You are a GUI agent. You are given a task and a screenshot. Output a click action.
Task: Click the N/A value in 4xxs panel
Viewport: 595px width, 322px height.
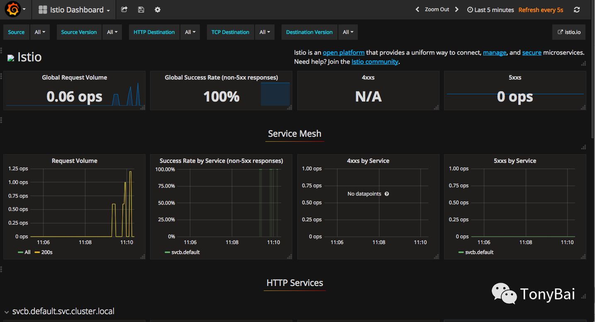pos(368,97)
